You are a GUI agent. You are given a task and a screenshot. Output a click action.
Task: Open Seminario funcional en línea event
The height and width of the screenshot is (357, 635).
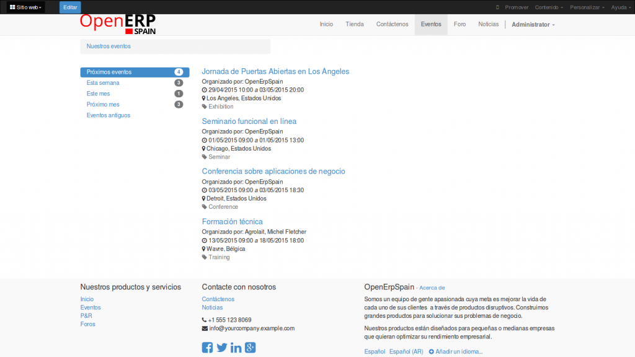click(x=249, y=121)
